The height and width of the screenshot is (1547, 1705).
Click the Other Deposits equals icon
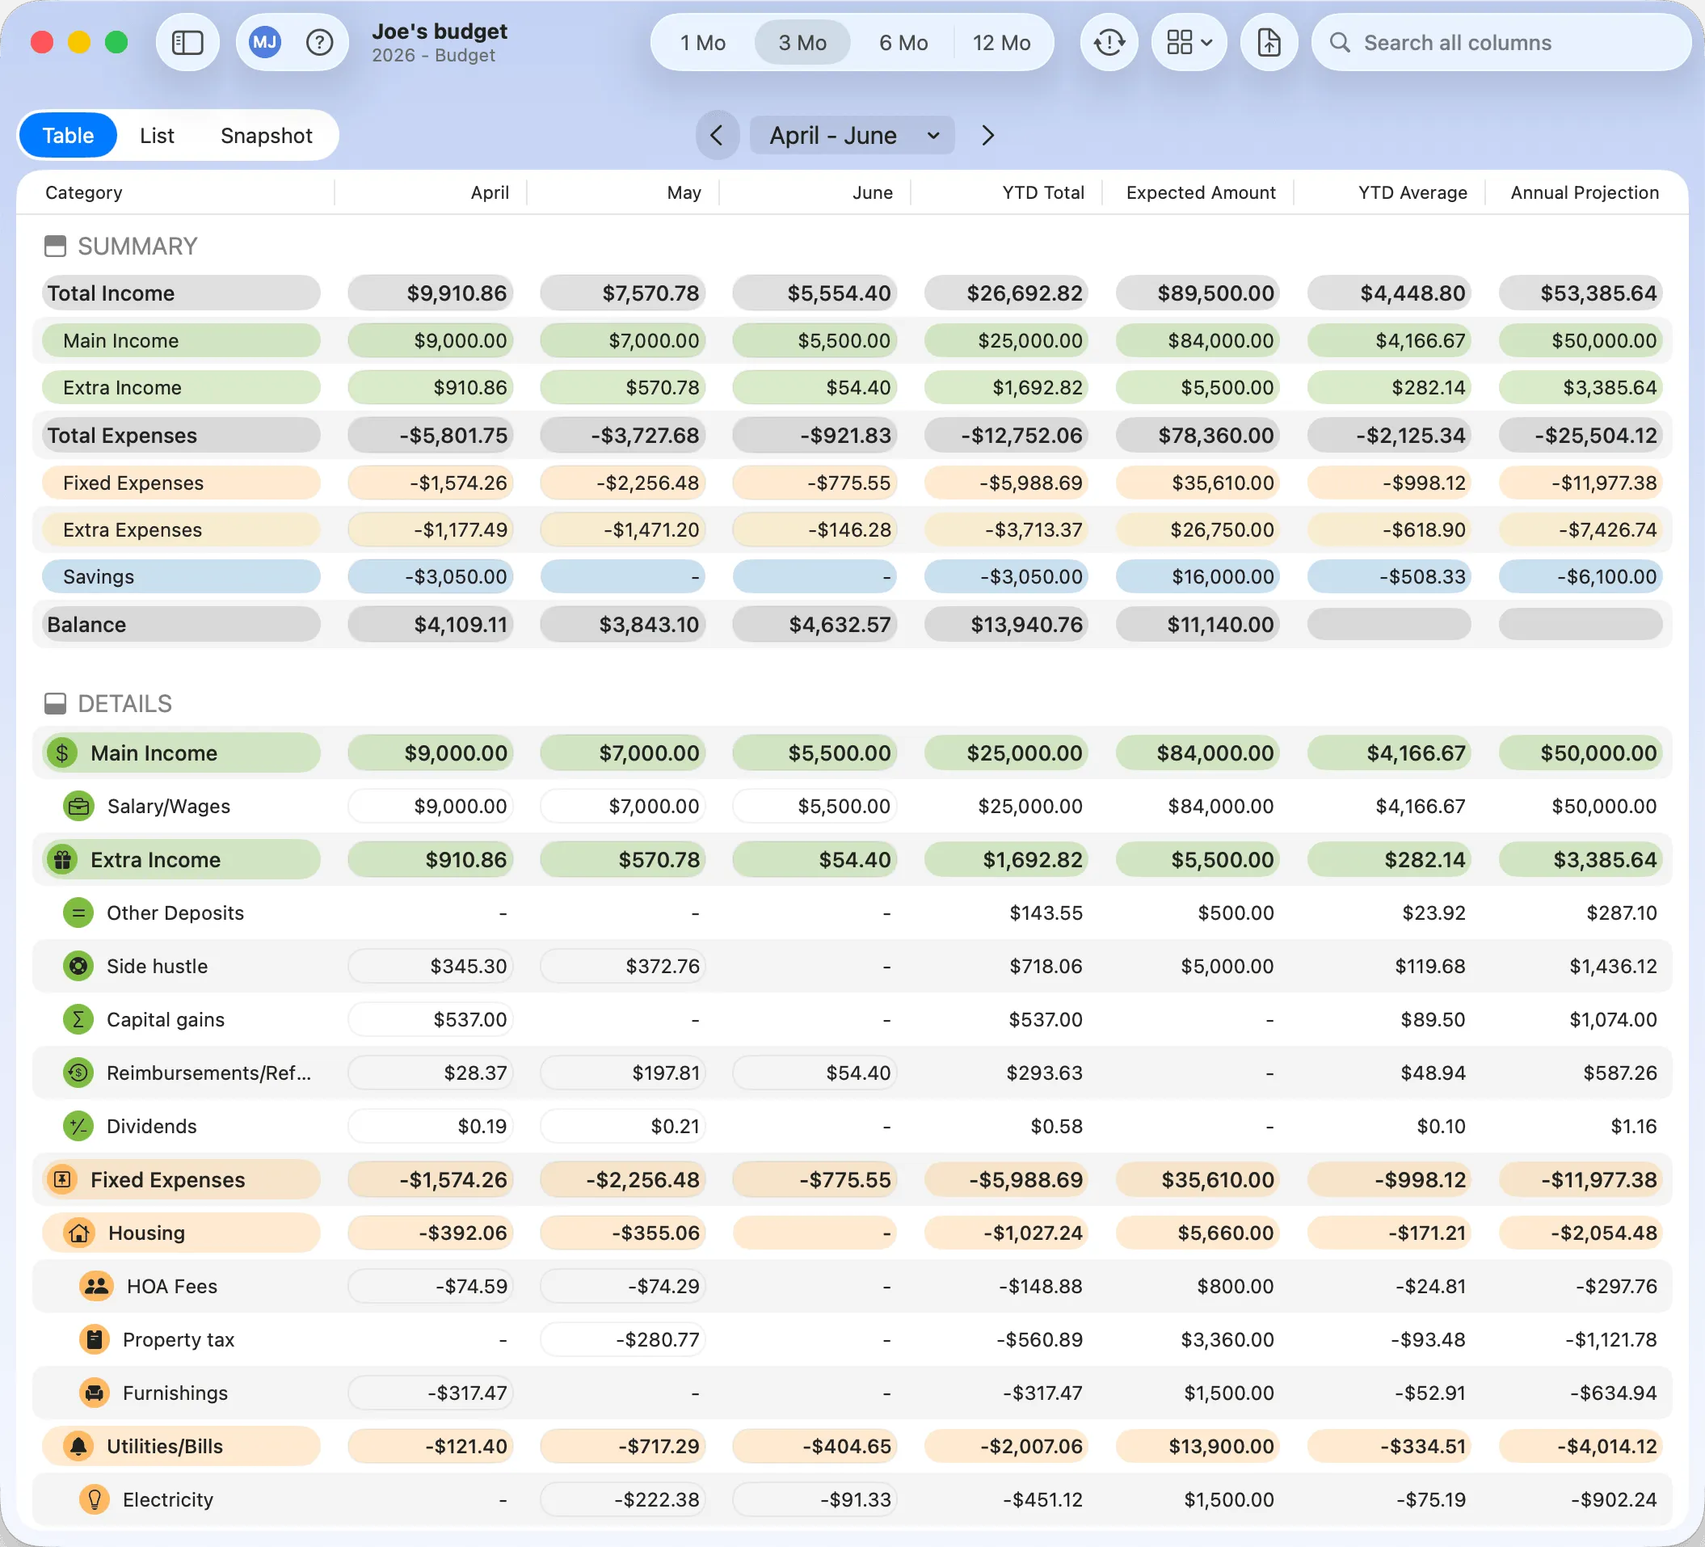click(x=78, y=913)
